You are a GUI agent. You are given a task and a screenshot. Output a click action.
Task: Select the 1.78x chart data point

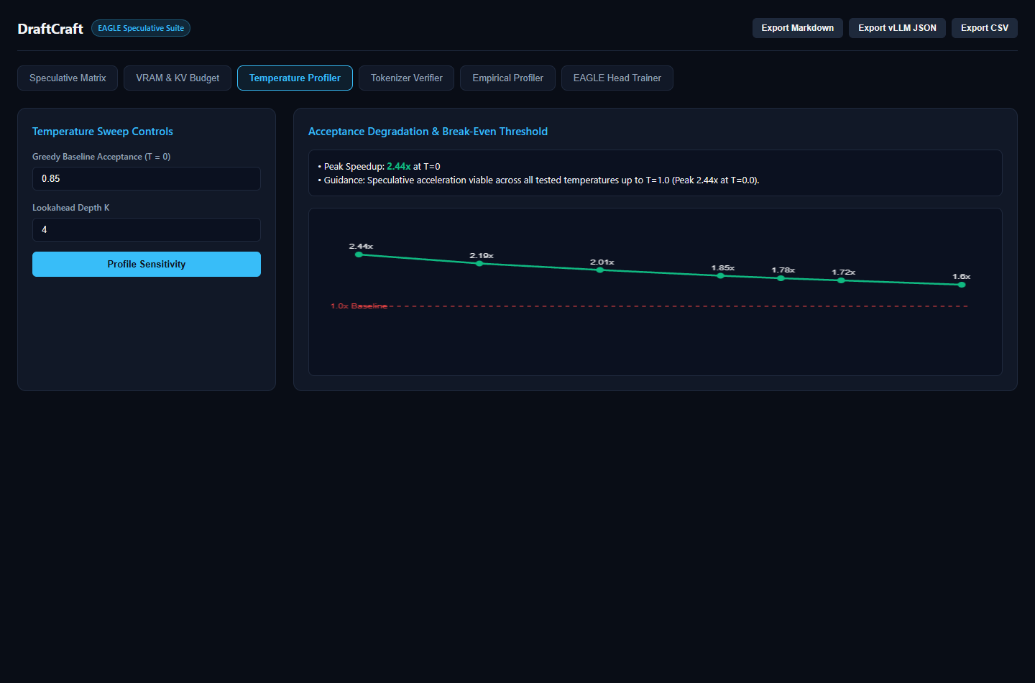pos(781,278)
